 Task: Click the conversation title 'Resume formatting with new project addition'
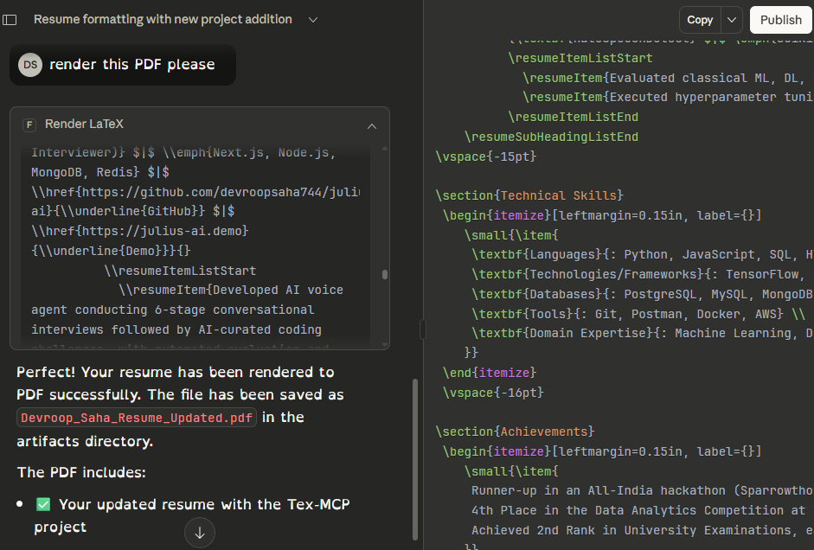[163, 19]
